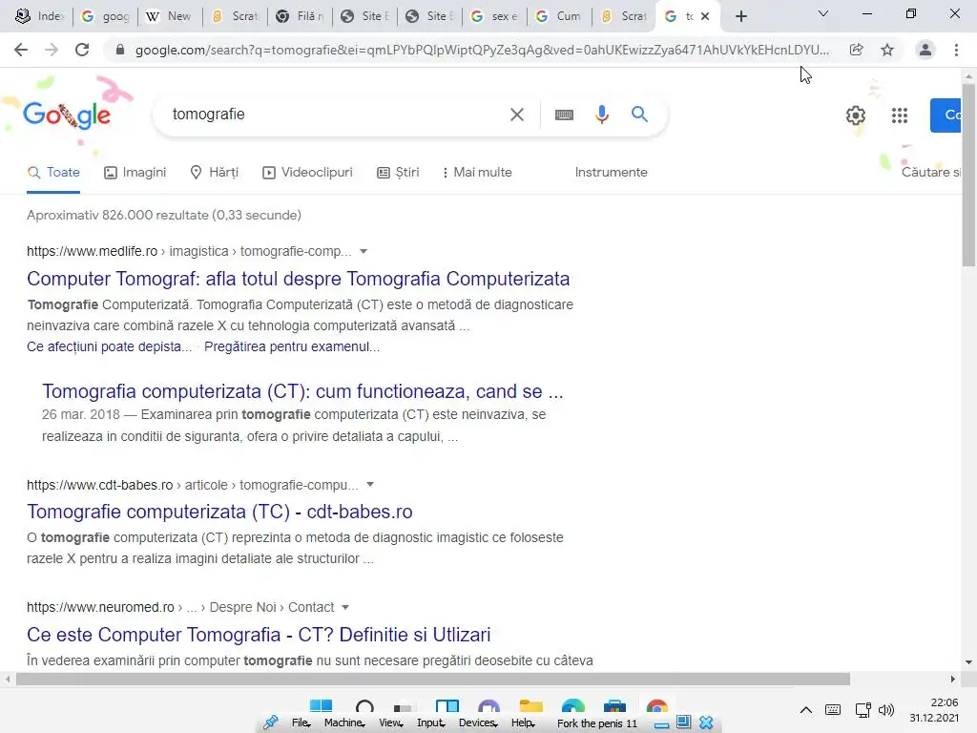Open Google settings gear
977x733 pixels.
pos(856,115)
